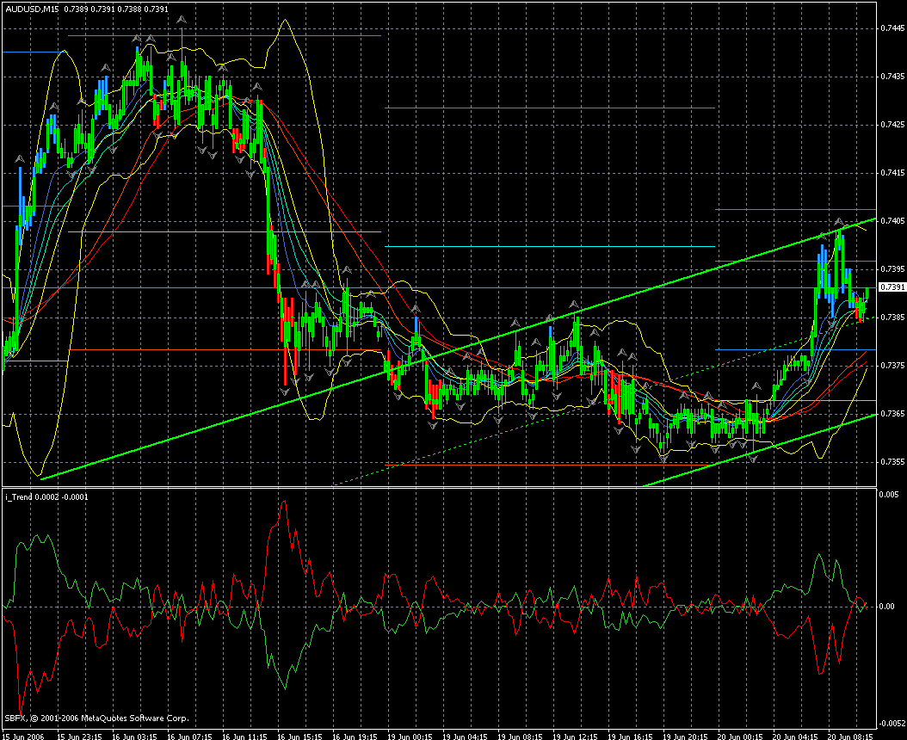Click the 19 Jun 08:15 time label

click(520, 737)
